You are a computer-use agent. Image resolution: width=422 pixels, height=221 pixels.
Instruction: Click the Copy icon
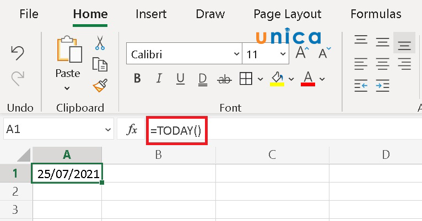[100, 64]
